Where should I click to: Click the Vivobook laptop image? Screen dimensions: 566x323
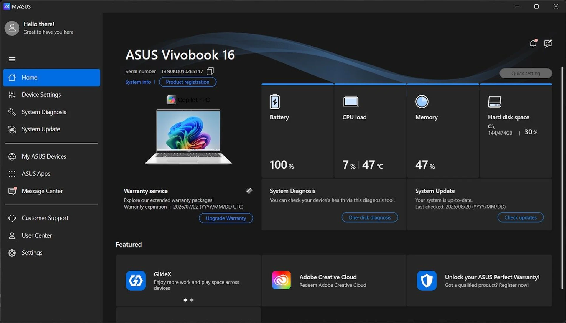188,137
